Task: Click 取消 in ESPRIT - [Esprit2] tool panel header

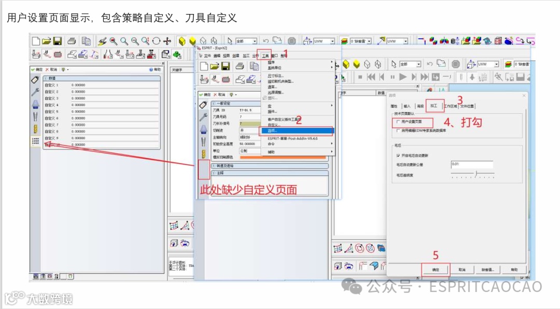Action: click(220, 95)
